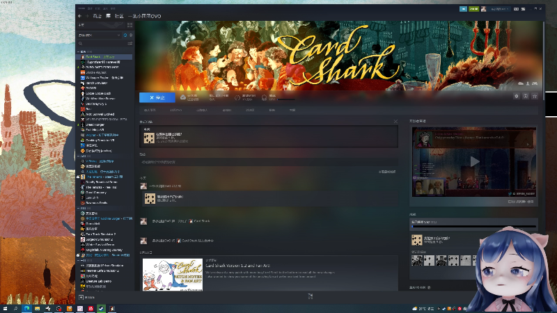
Task: Click the spade card achievement icon in summary
Action: (x=149, y=138)
